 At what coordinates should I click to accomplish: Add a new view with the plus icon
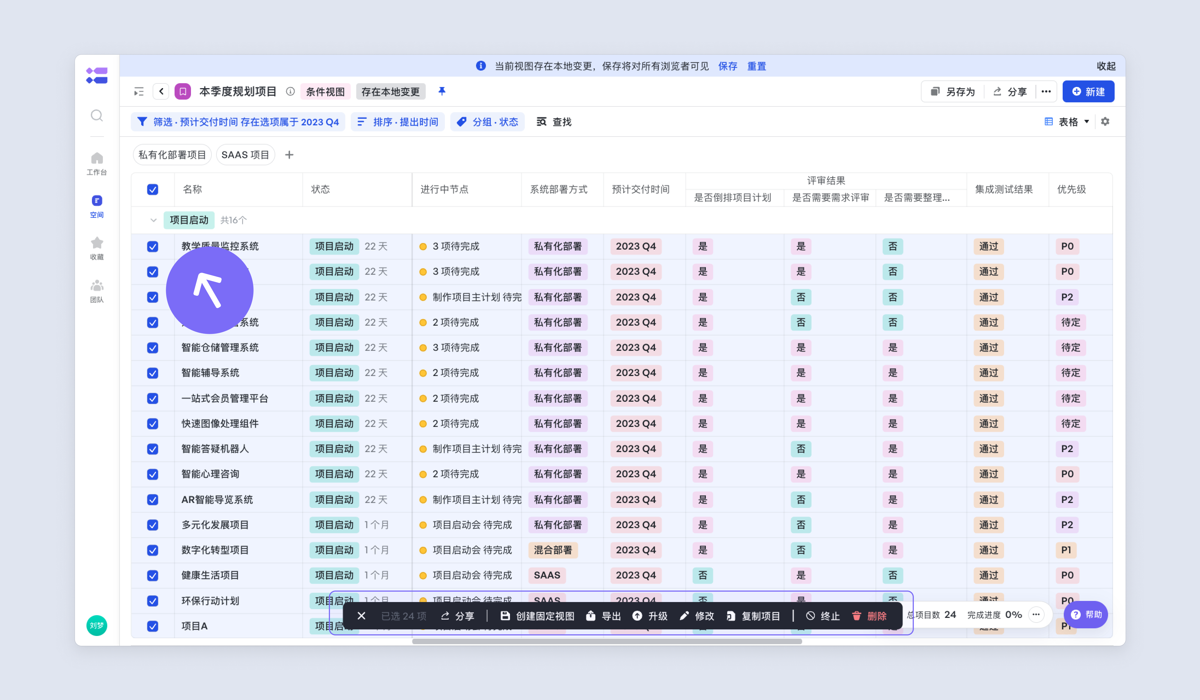pyautogui.click(x=289, y=155)
